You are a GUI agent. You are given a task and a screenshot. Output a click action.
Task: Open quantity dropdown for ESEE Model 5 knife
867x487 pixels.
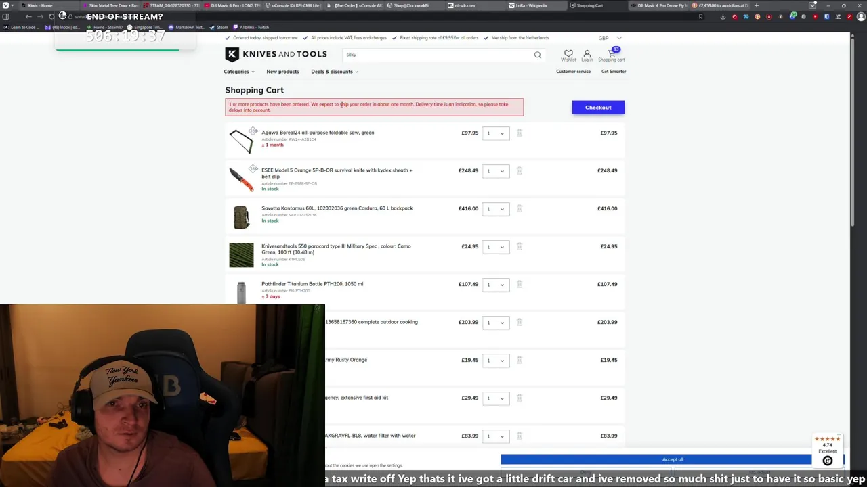tap(496, 171)
